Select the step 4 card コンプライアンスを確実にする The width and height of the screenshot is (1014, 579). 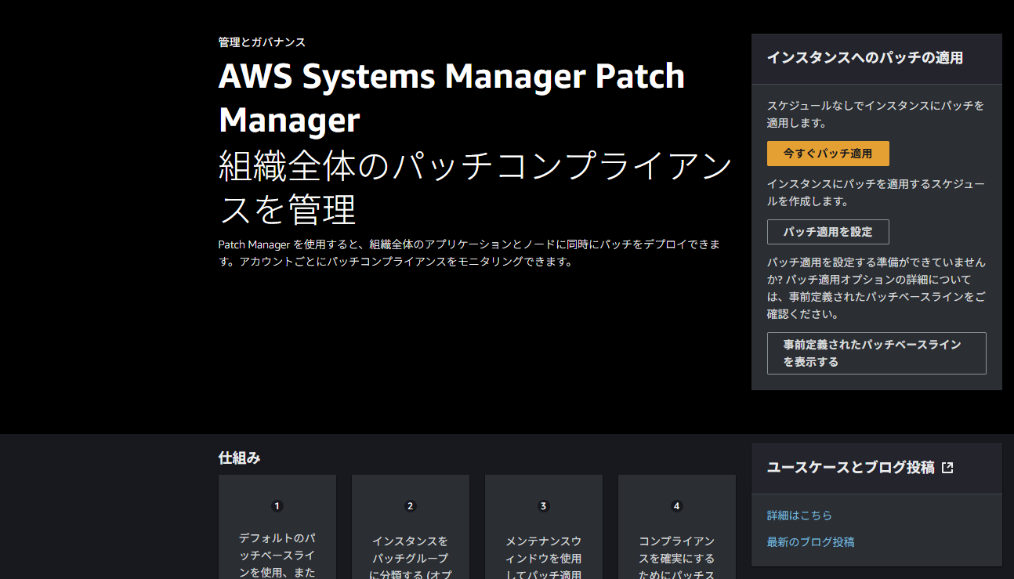point(677,527)
